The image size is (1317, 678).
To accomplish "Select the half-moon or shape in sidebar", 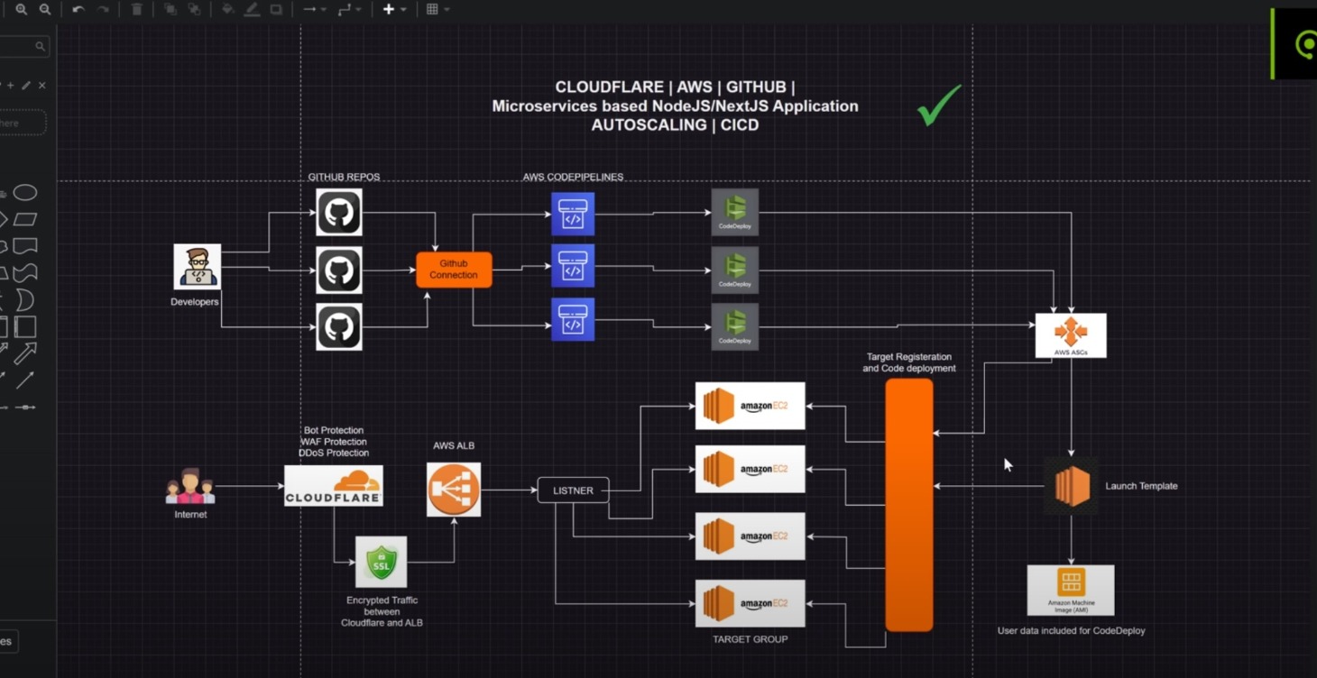I will click(25, 299).
